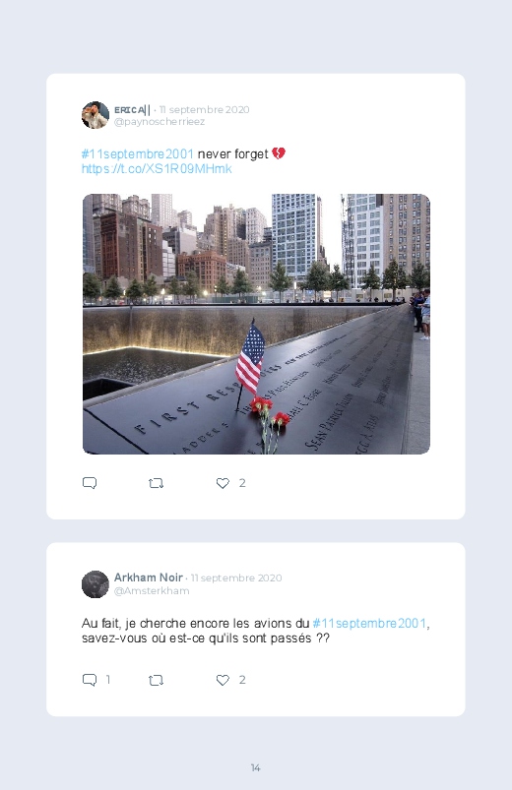Retweet Arkham Noir's tweet

[x=156, y=680]
